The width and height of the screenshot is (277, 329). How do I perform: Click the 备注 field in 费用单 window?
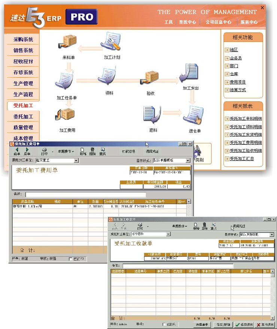tap(86, 194)
